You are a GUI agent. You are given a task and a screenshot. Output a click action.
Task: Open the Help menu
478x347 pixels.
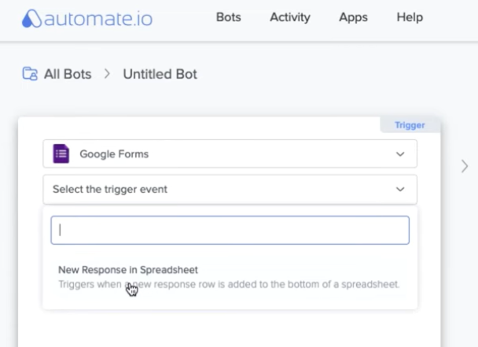click(410, 17)
